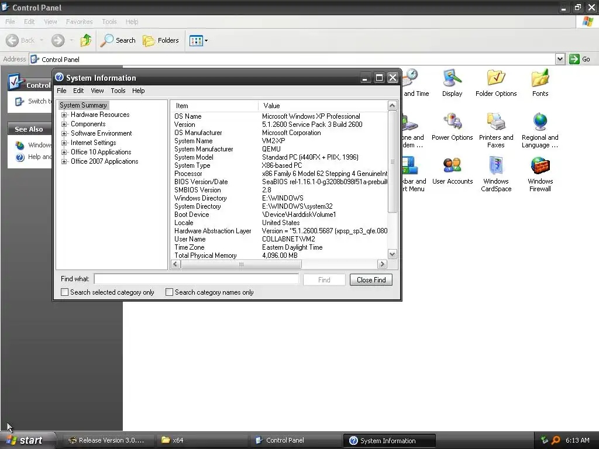
Task: Click Switch to Classic View icon
Action: pyautogui.click(x=19, y=101)
